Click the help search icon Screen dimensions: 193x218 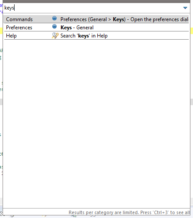pos(55,35)
